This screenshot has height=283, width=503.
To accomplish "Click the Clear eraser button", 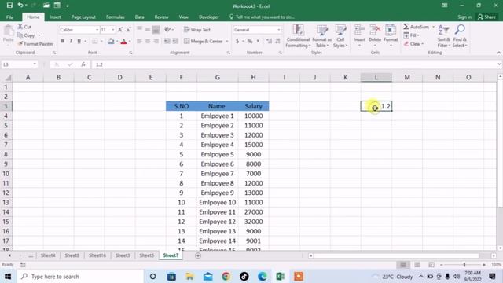I will 413,44.
